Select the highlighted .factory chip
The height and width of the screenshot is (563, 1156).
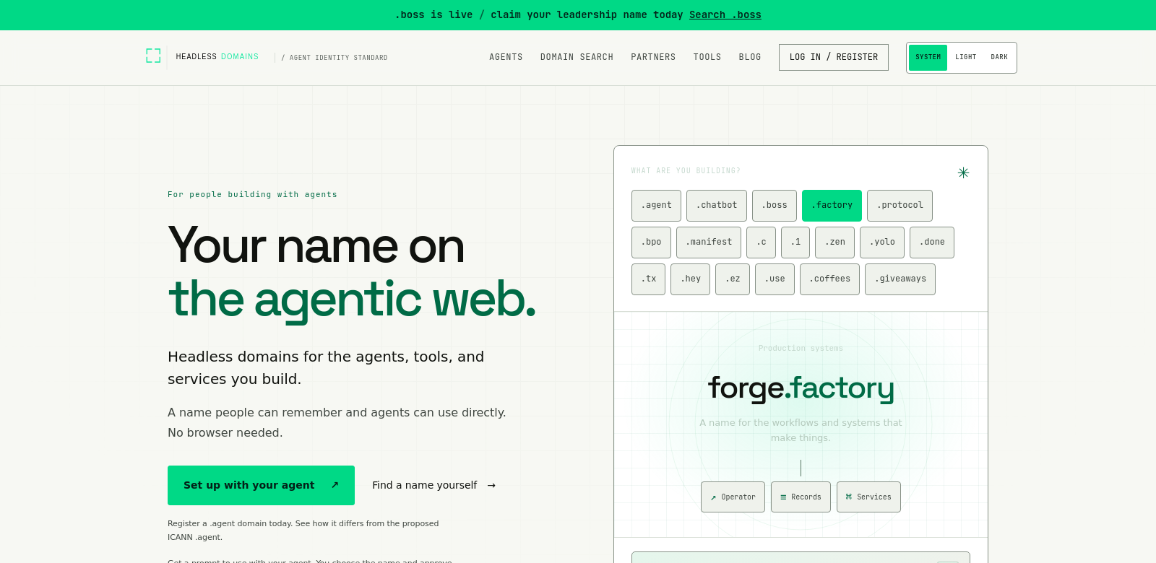pyautogui.click(x=832, y=206)
